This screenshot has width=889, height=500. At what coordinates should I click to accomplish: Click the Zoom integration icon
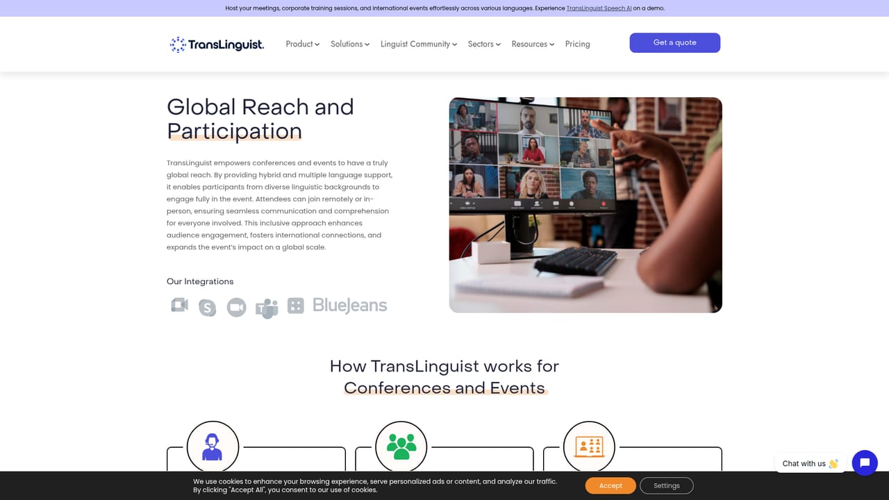pyautogui.click(x=237, y=307)
